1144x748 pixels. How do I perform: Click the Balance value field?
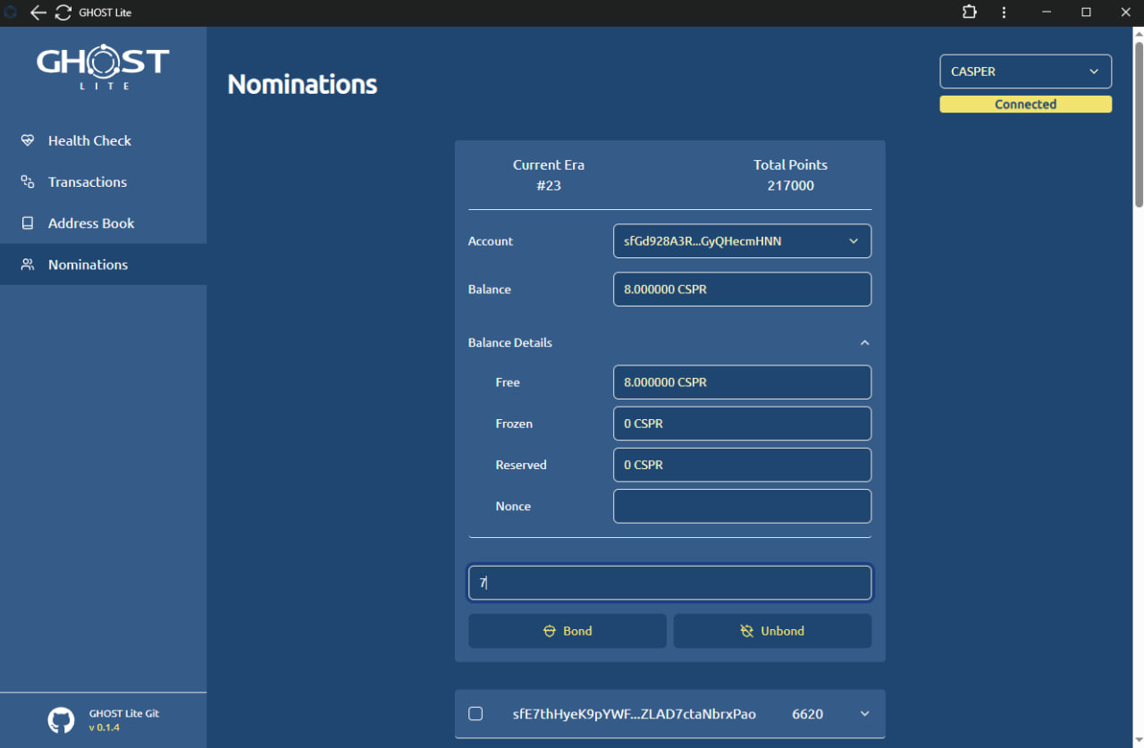click(742, 290)
